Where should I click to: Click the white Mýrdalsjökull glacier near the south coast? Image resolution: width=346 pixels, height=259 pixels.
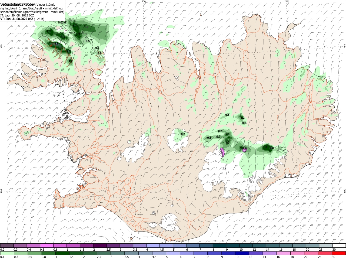click(x=169, y=223)
